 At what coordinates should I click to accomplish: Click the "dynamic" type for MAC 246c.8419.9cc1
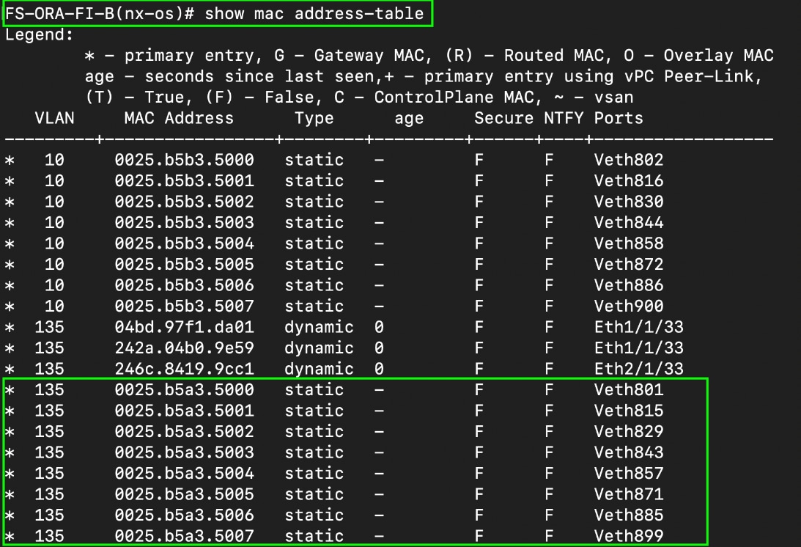tap(319, 369)
